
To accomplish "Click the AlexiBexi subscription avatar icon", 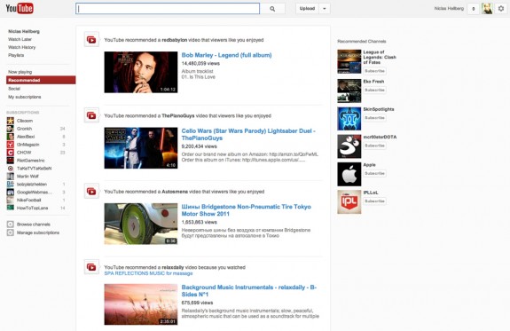I will (11, 137).
